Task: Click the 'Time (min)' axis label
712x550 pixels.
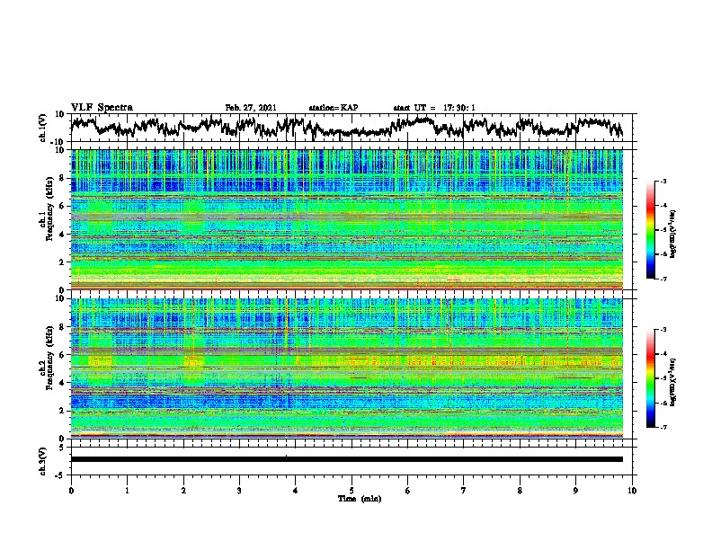Action: (360, 499)
